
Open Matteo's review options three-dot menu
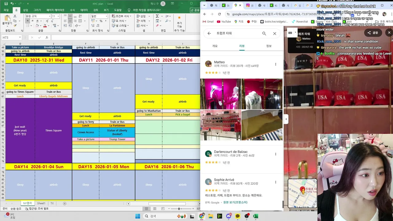pos(275,64)
